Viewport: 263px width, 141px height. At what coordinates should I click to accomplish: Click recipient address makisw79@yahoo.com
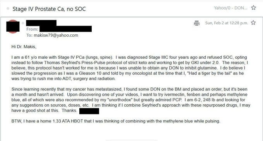tap(56, 35)
